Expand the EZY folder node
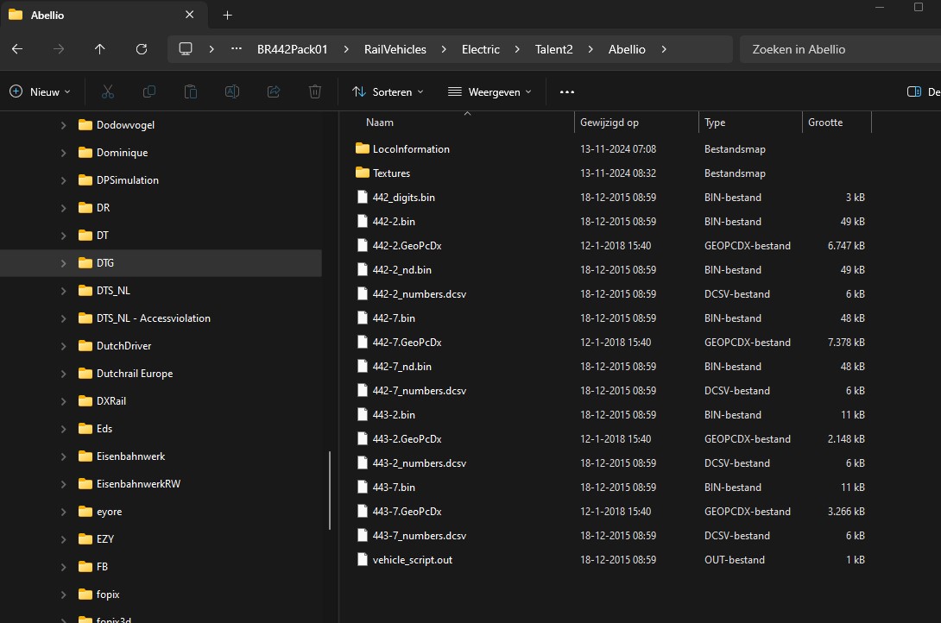Screen dimensions: 941x623 point(63,539)
